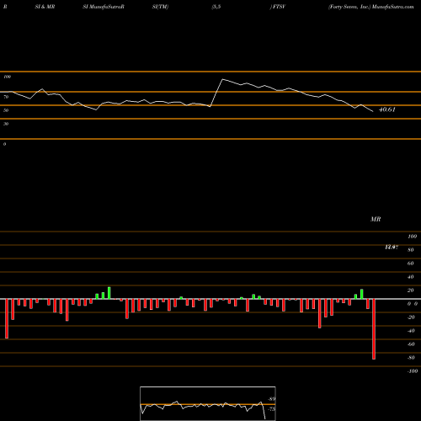Click the RSI value 40.61 label
Viewport: 421px width, 421px height.
pyautogui.click(x=387, y=109)
